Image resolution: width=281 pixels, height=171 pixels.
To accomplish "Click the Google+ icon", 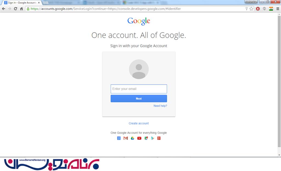I will pos(159,138).
